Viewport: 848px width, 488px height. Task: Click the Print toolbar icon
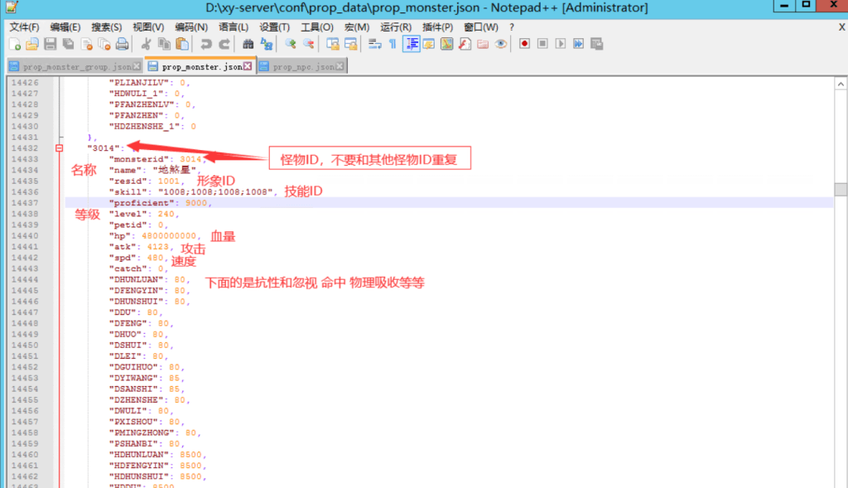122,44
